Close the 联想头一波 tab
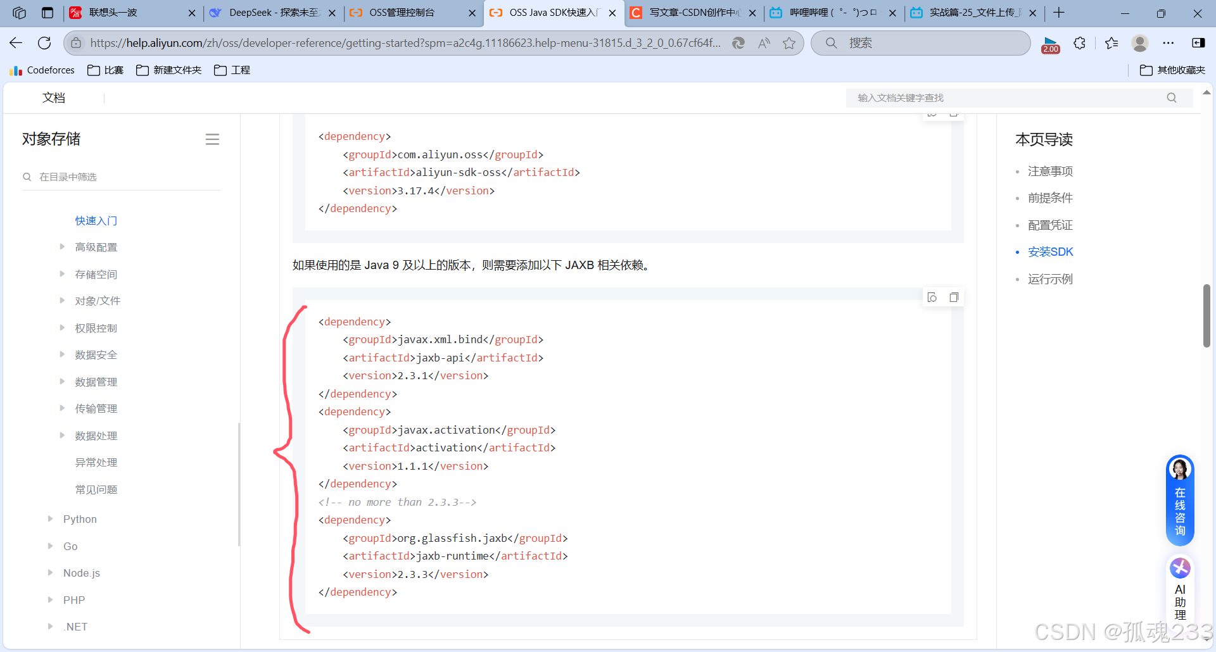Viewport: 1216px width, 652px height. click(x=192, y=13)
